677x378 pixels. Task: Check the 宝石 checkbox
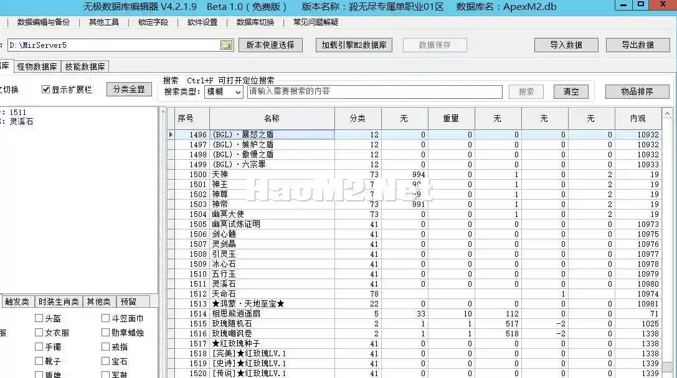[x=105, y=361]
